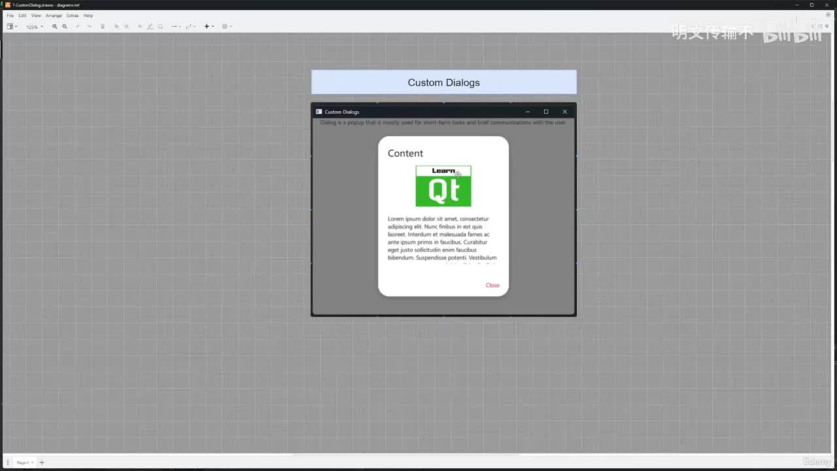
Task: Click the Close button in Content dialog
Action: click(x=492, y=285)
